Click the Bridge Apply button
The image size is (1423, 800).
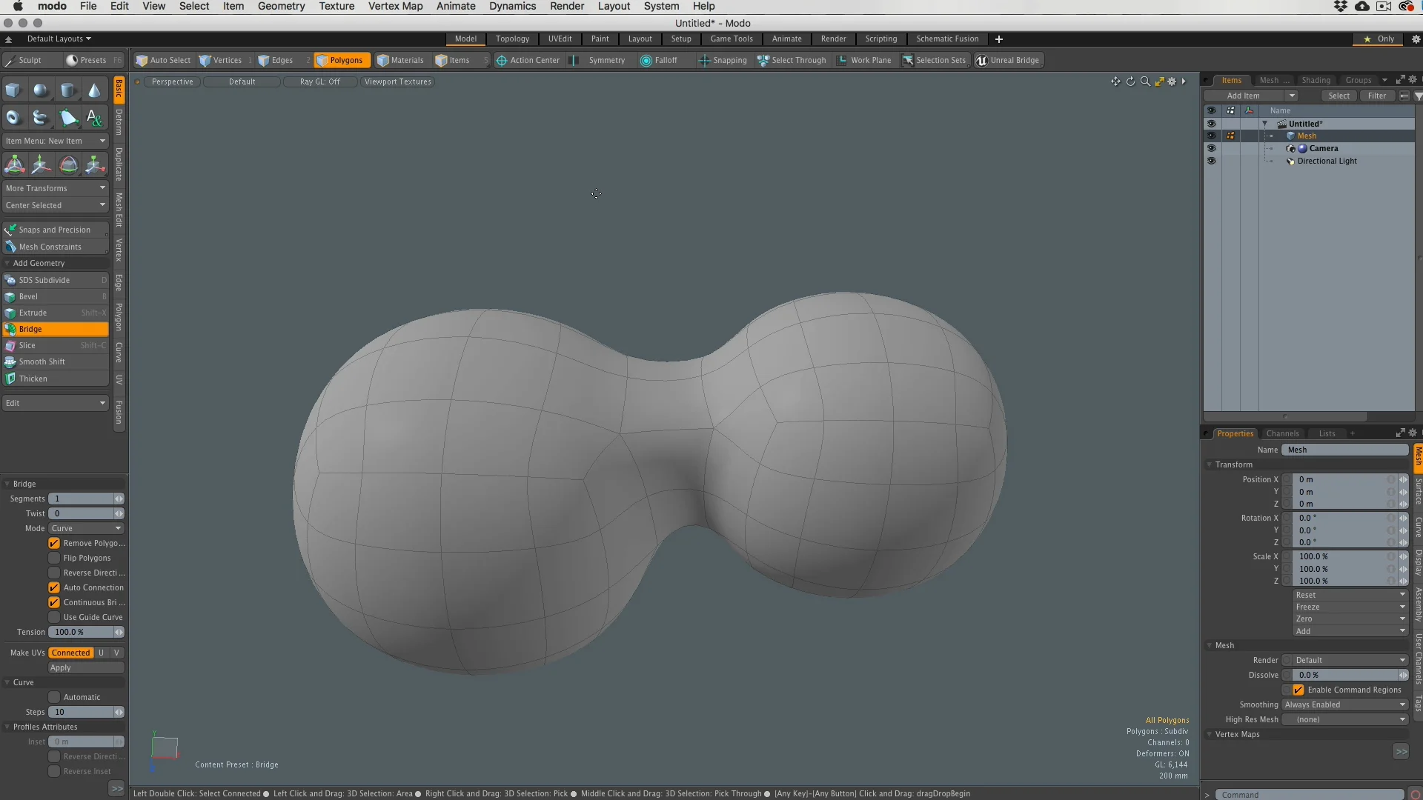[x=86, y=668]
